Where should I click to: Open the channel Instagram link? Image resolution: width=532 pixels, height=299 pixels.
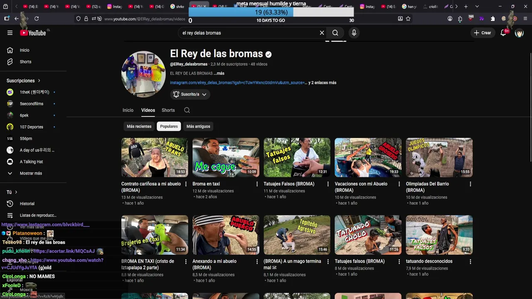pyautogui.click(x=238, y=83)
